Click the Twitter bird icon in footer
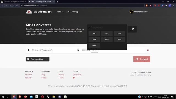Image resolution: width=176 pixels, height=99 pixels. point(74,78)
